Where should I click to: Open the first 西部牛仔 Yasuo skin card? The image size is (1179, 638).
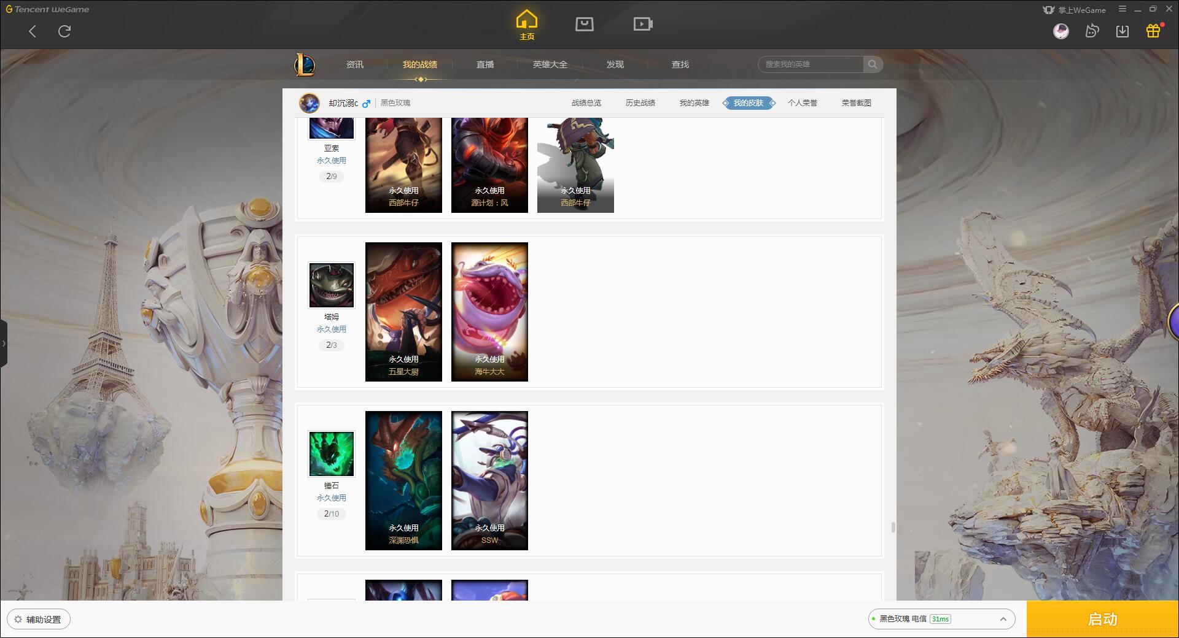403,165
